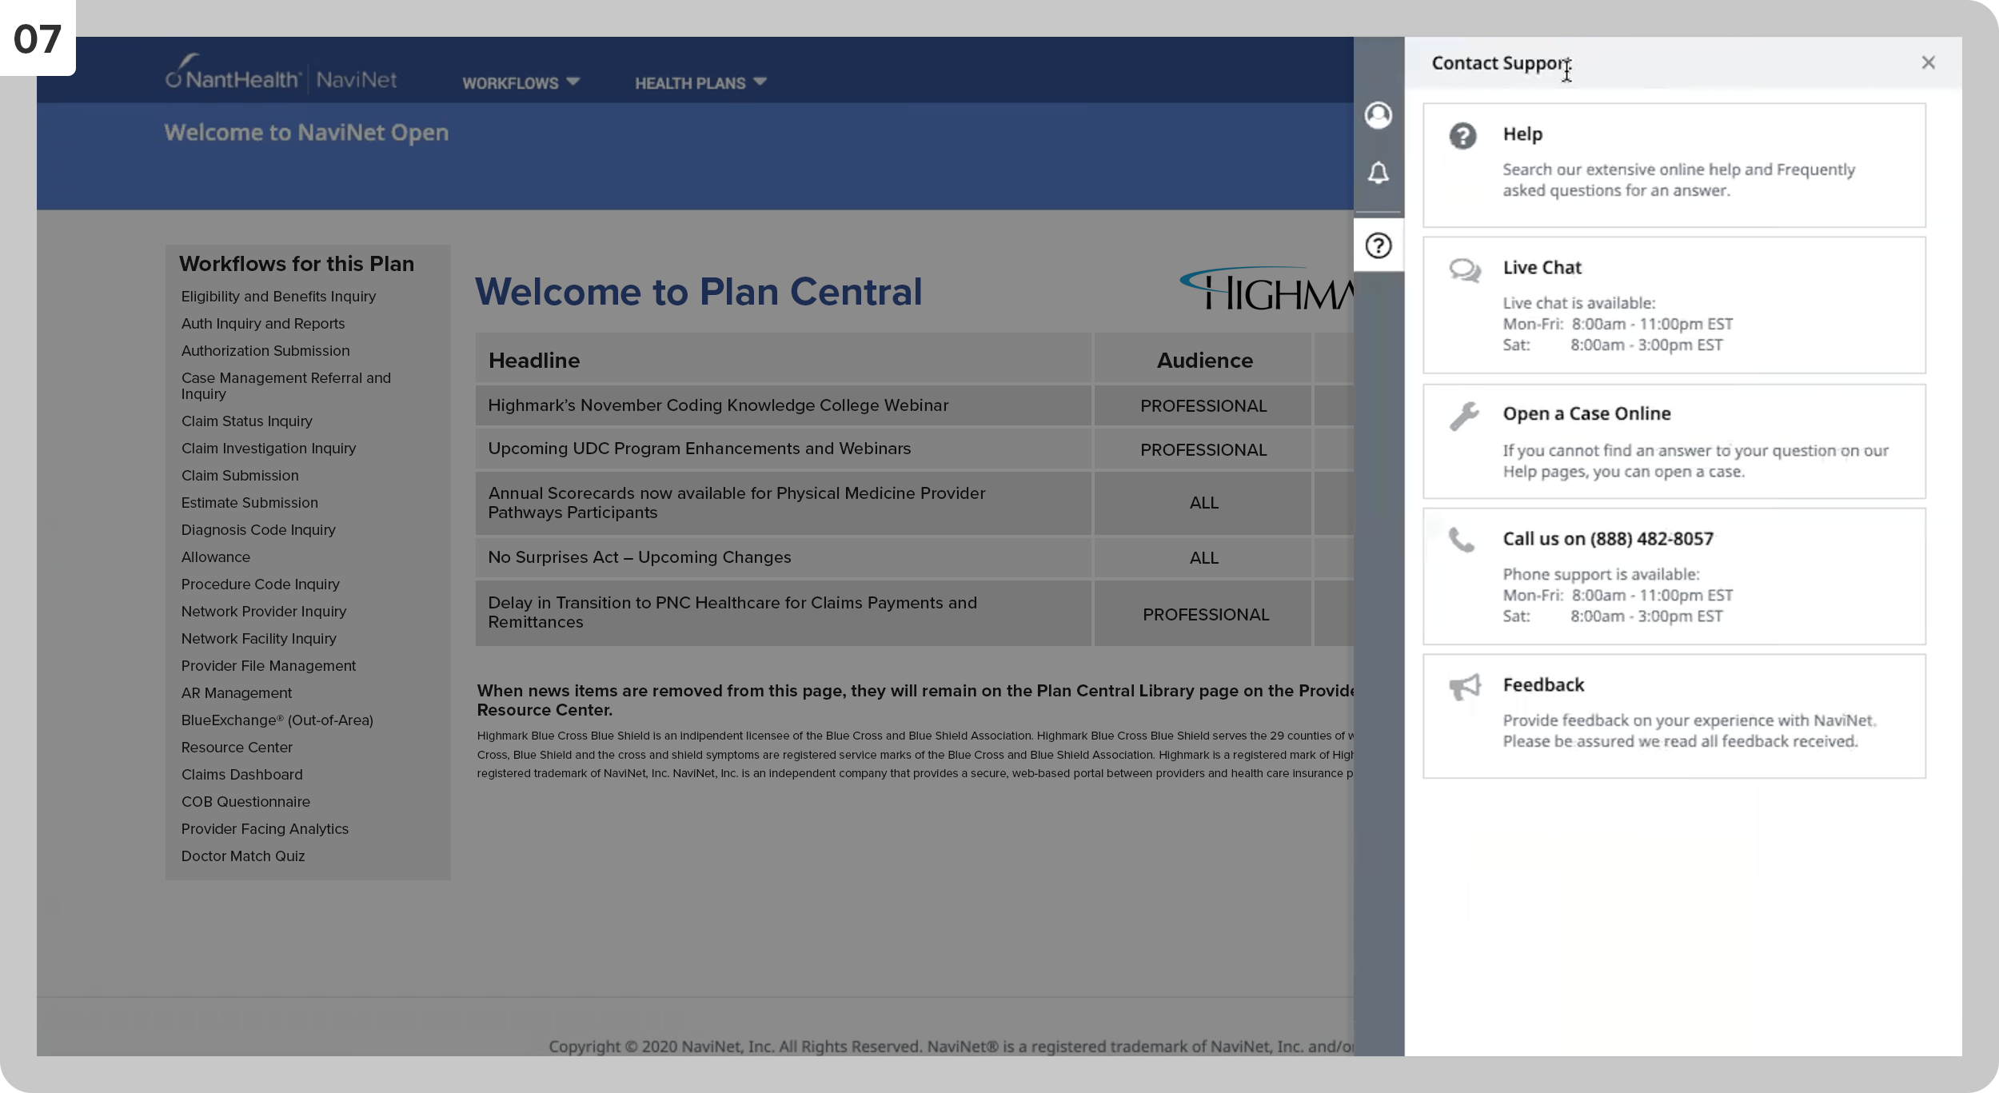Image resolution: width=1999 pixels, height=1093 pixels.
Task: Start a Live Chat session
Action: tap(1542, 267)
